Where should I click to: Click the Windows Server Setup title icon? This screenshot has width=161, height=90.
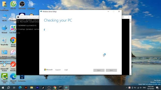[x=41, y=11]
